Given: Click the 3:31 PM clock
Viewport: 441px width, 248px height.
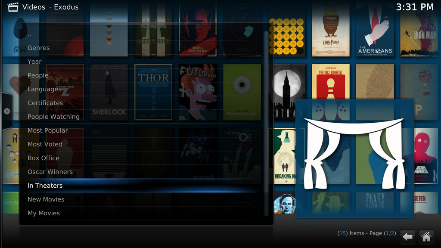Looking at the screenshot, I should point(415,7).
